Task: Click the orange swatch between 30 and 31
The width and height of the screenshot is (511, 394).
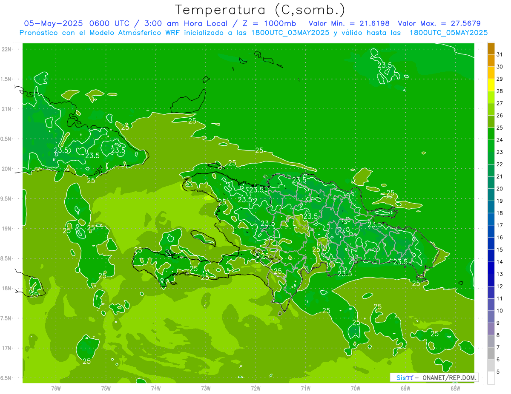Action: tap(491, 60)
